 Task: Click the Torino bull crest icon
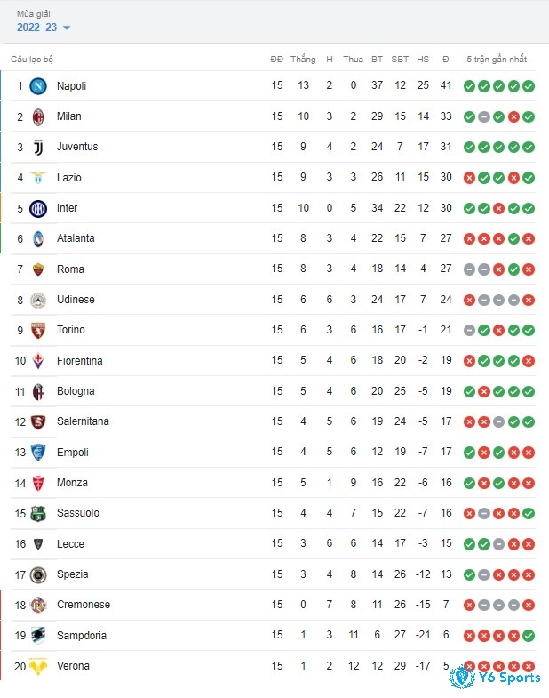(38, 330)
